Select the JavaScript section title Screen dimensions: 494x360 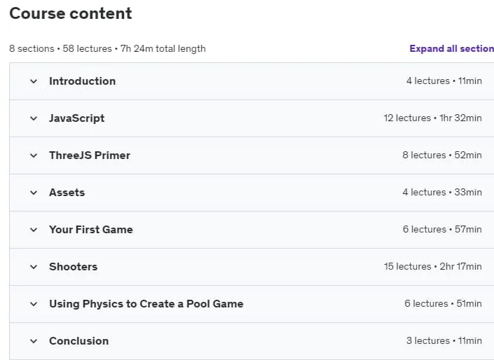point(76,118)
